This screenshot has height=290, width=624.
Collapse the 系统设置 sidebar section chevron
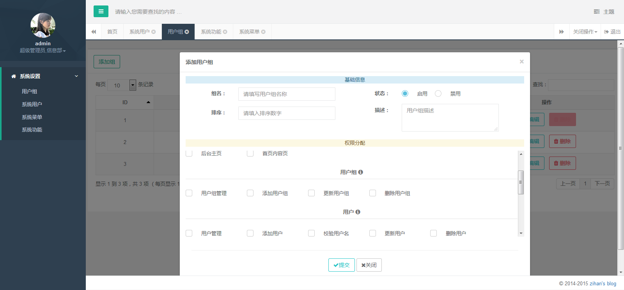[x=76, y=76]
